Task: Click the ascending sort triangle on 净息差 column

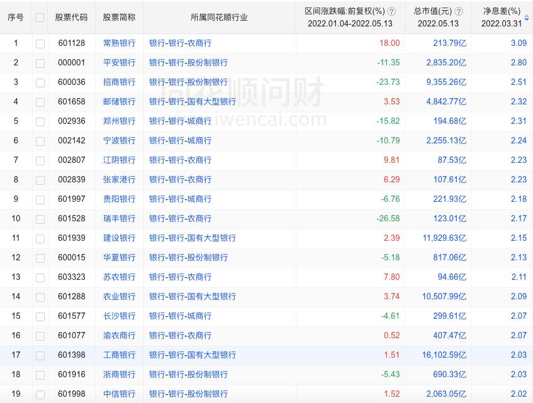Action: [x=526, y=15]
